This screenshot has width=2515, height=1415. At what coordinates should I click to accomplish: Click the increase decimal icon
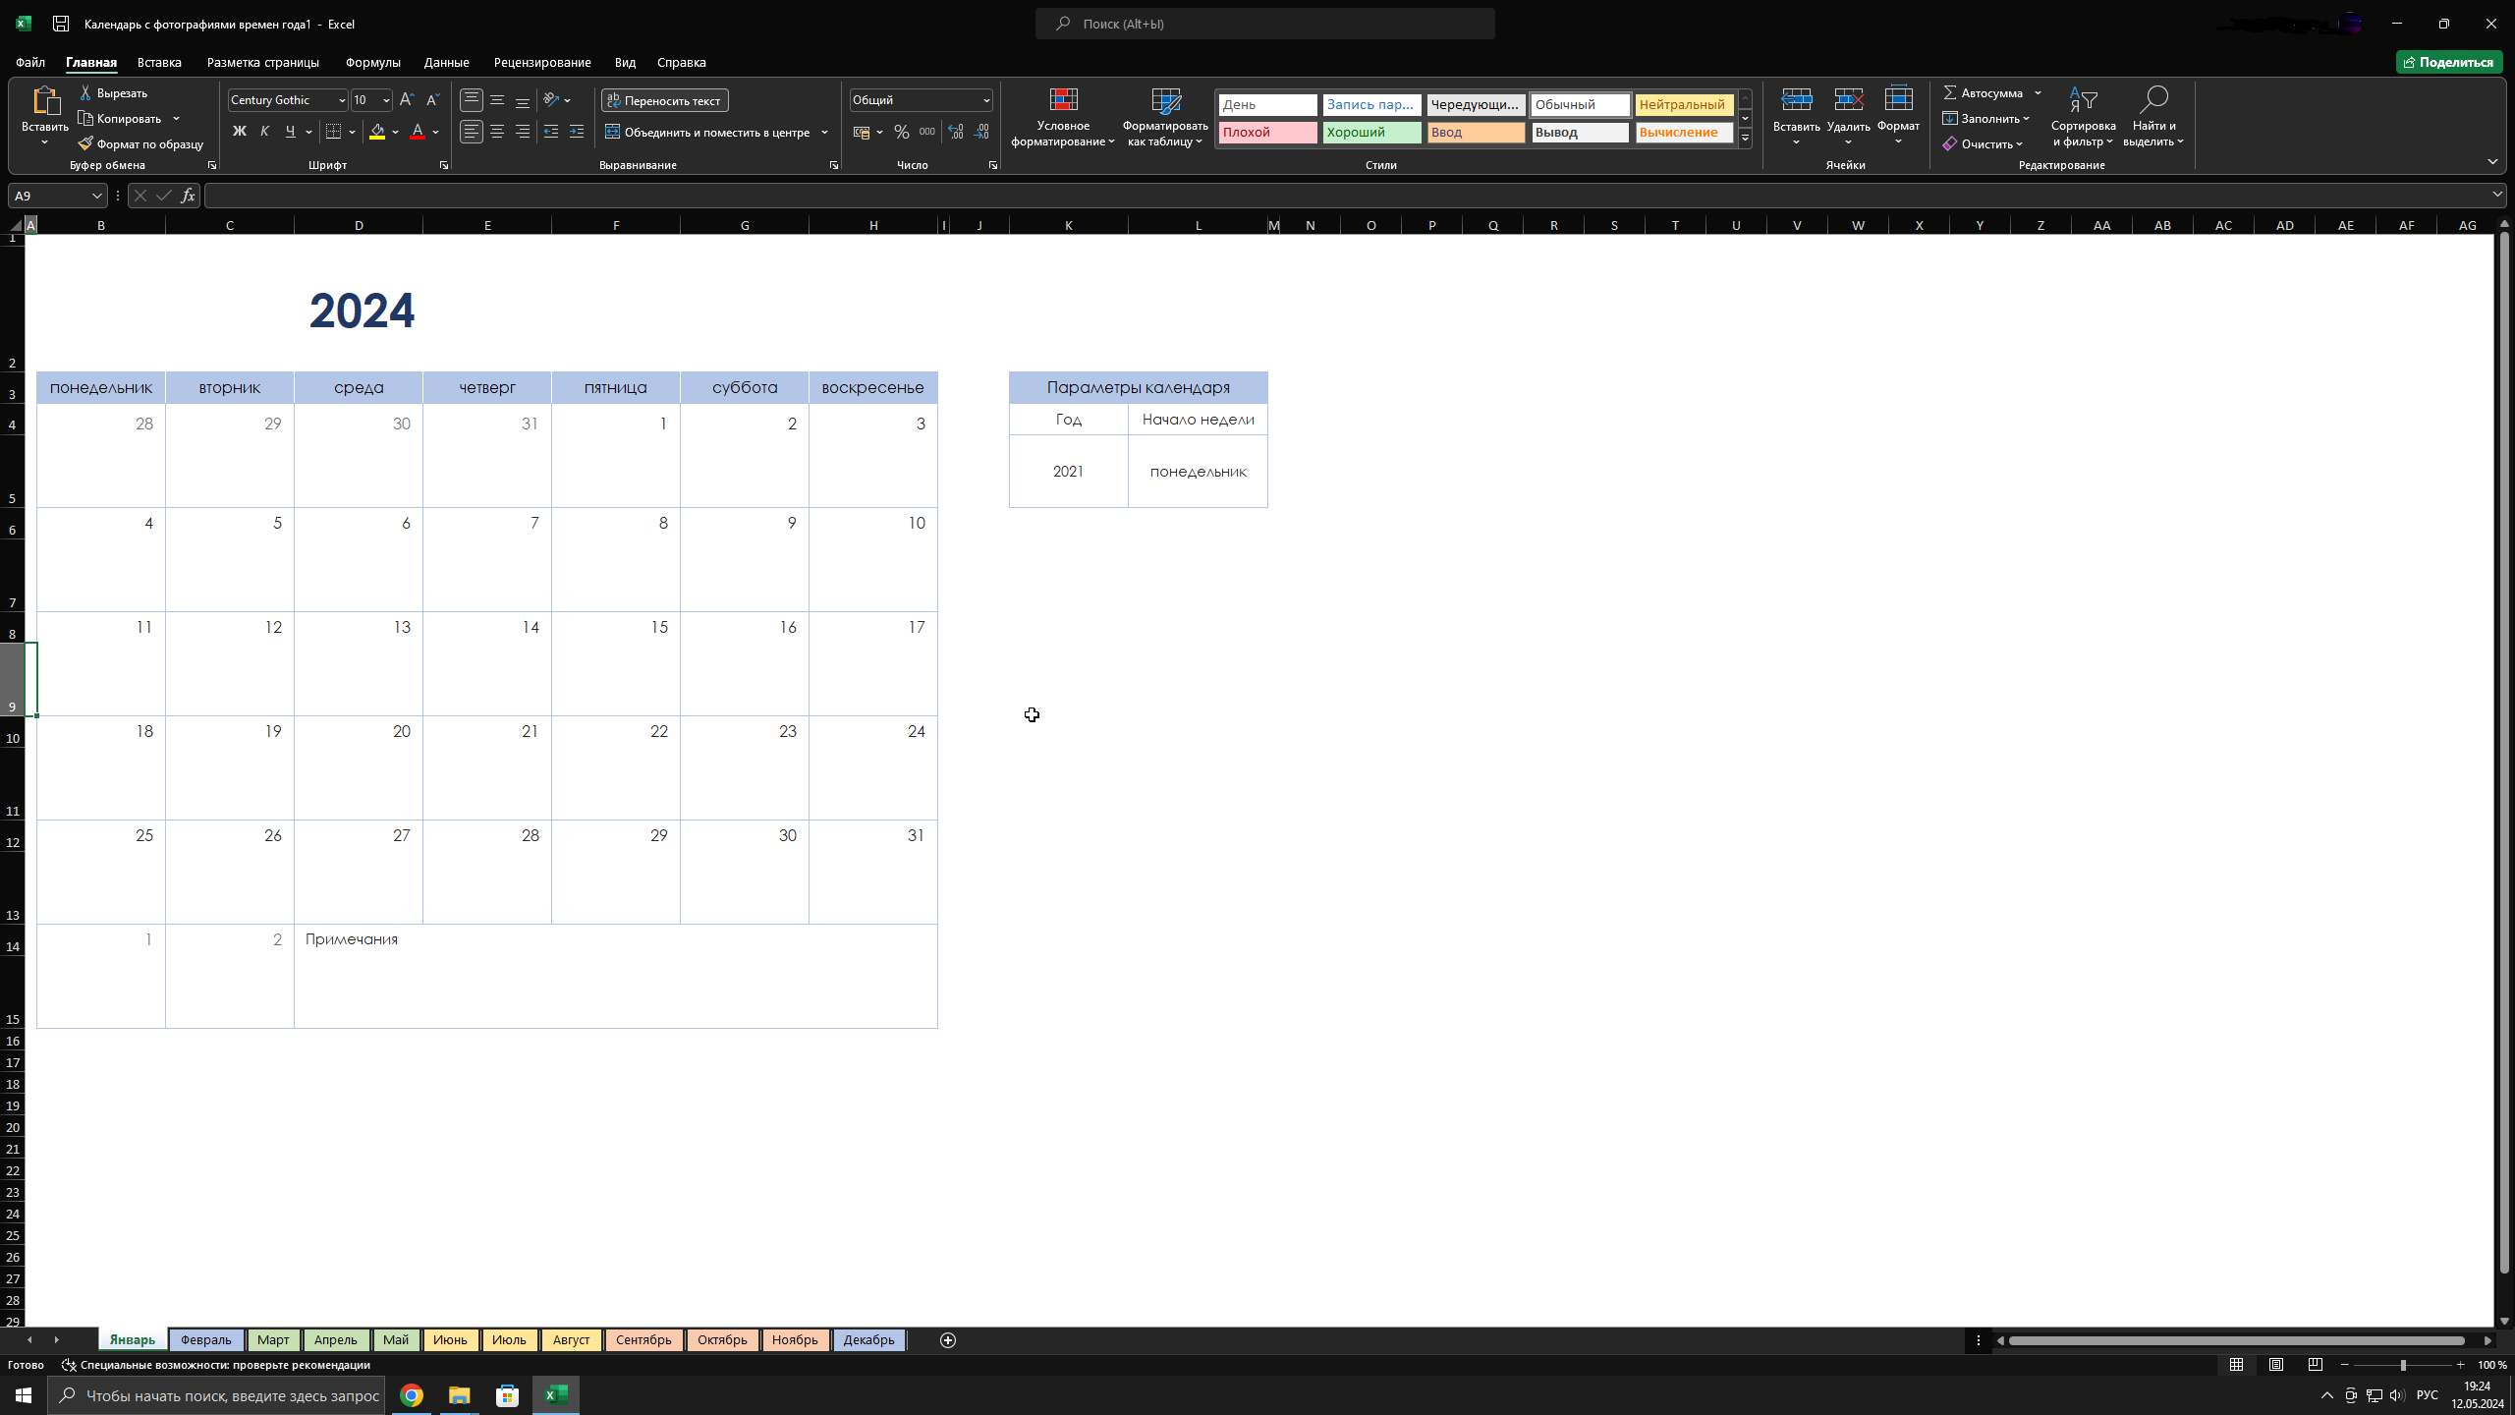(955, 132)
